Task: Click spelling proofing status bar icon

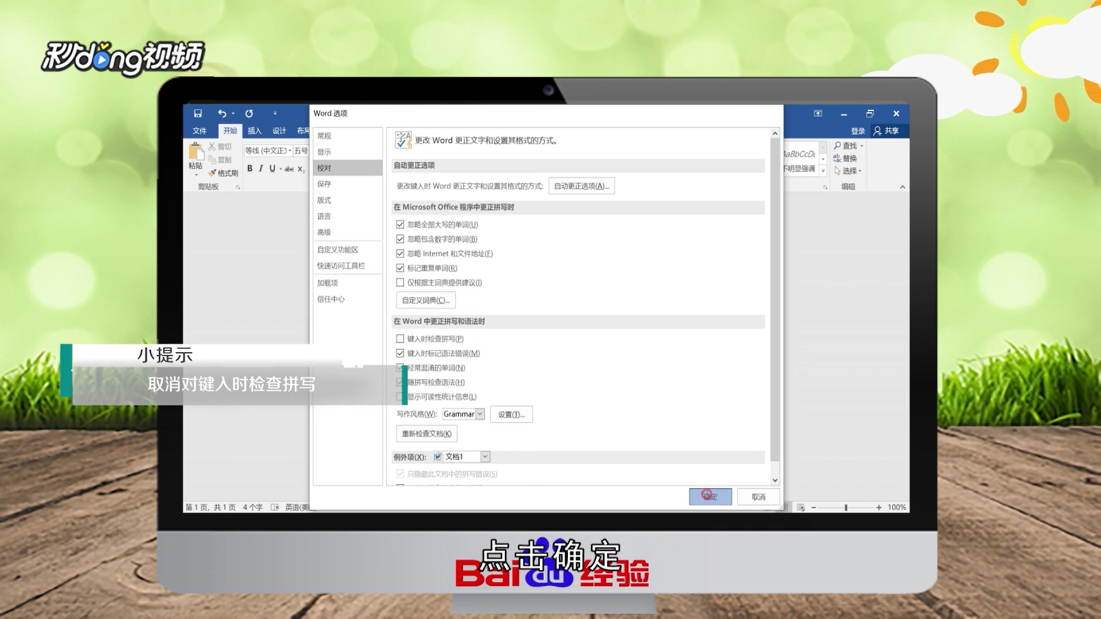Action: (275, 507)
